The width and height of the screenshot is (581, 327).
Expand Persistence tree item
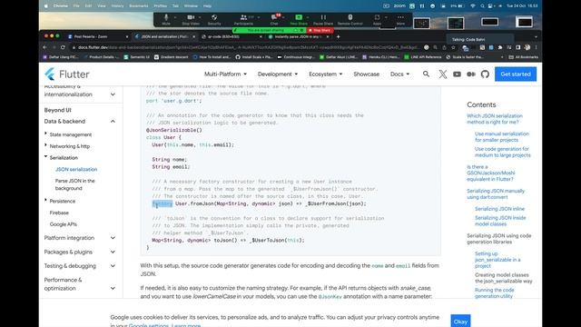(x=46, y=200)
